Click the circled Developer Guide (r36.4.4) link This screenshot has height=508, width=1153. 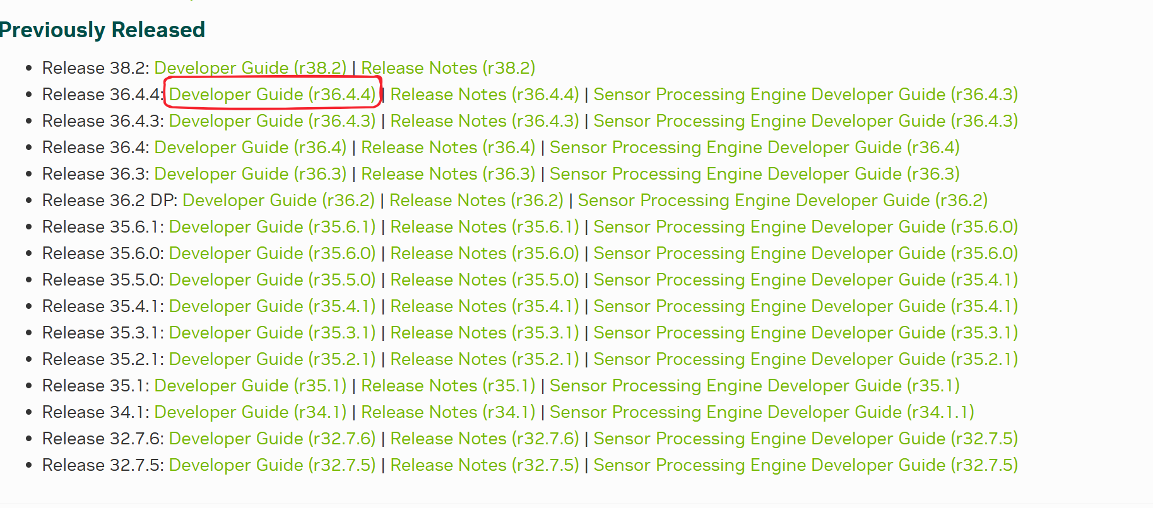coord(272,95)
